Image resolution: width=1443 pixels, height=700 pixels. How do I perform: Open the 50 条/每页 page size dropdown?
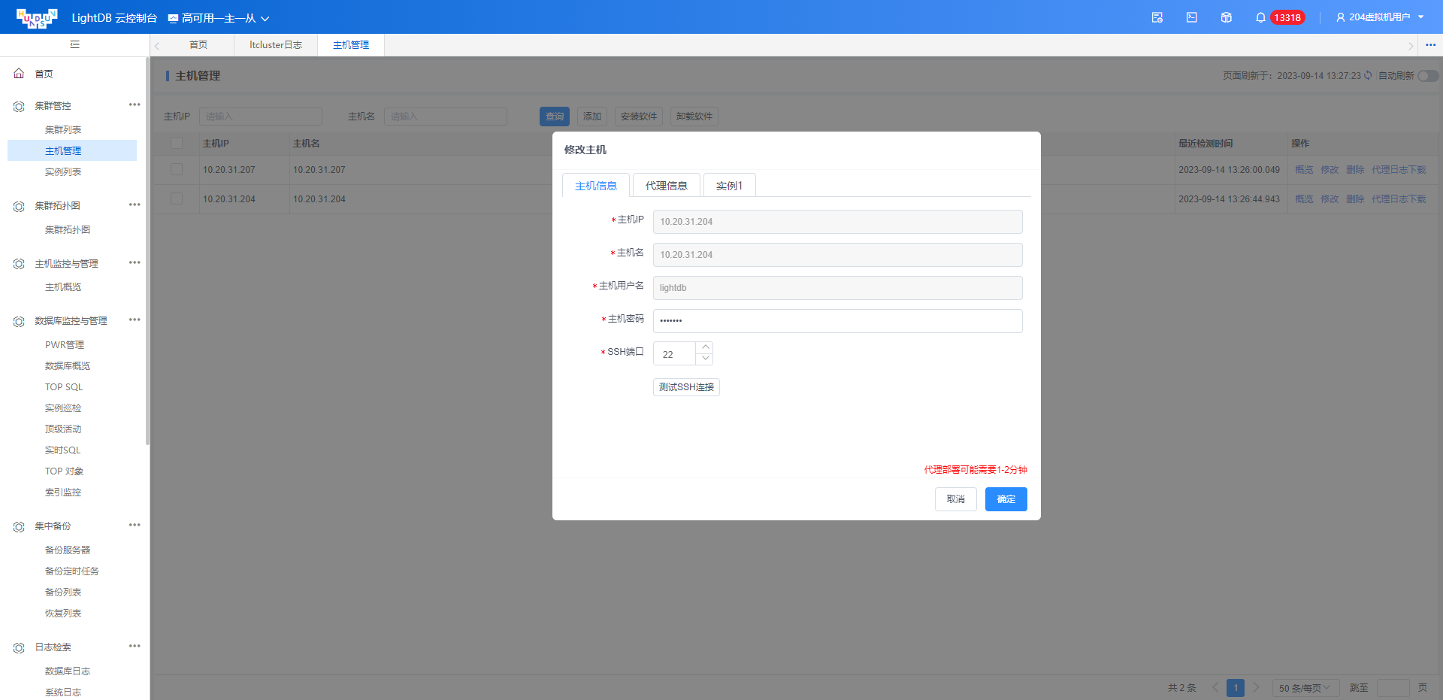click(x=1306, y=688)
